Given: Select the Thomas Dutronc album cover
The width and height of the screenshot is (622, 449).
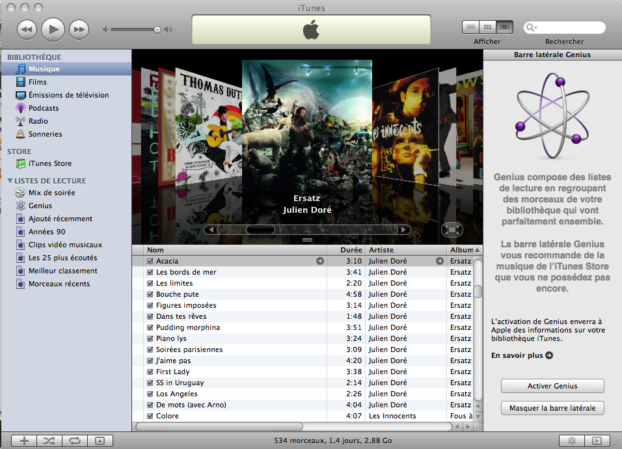Looking at the screenshot, I should pos(209,127).
